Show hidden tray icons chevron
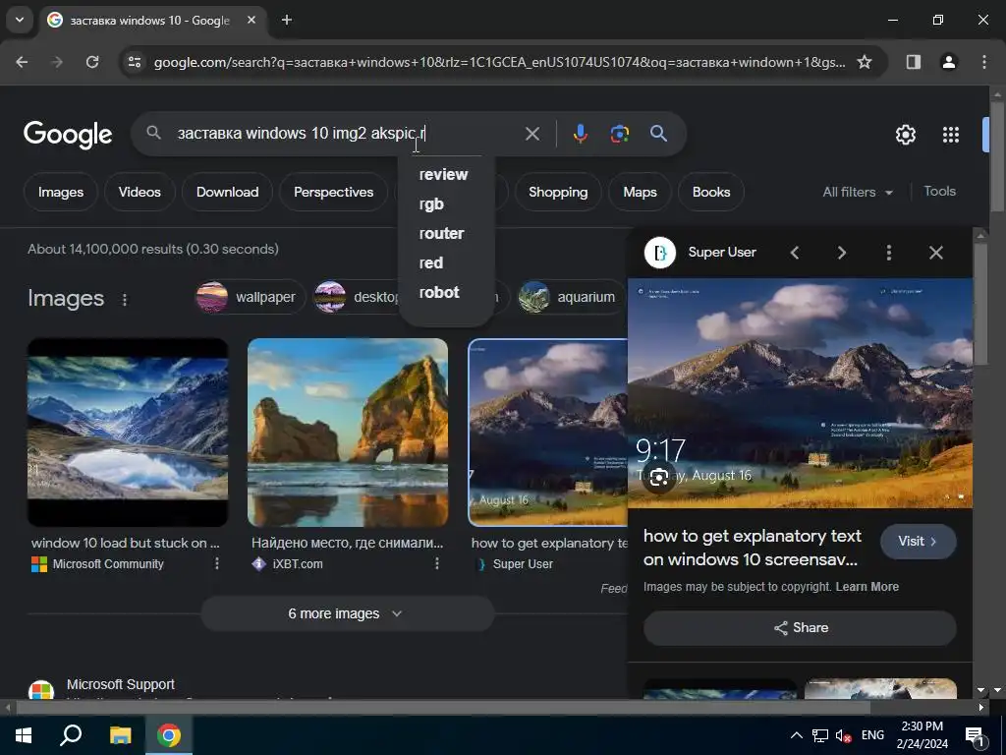This screenshot has height=755, width=1006. (796, 735)
